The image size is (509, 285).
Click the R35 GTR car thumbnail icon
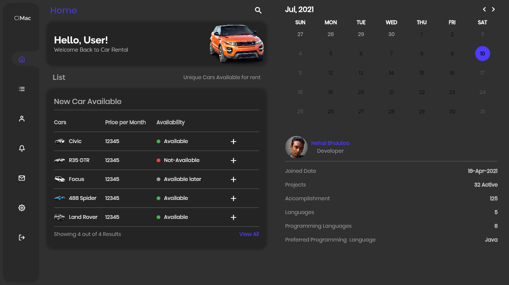coord(60,160)
